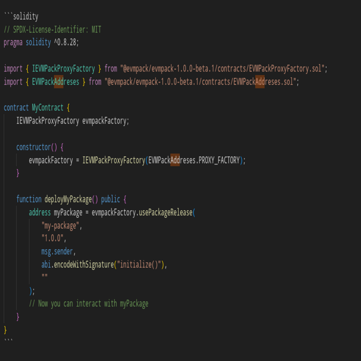Click the "constructor" keyword
This screenshot has height=361, width=361.
click(33, 147)
